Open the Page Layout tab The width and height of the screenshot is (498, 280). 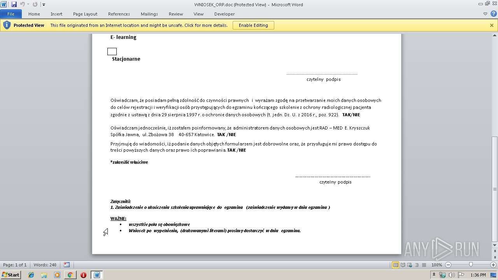[85, 14]
